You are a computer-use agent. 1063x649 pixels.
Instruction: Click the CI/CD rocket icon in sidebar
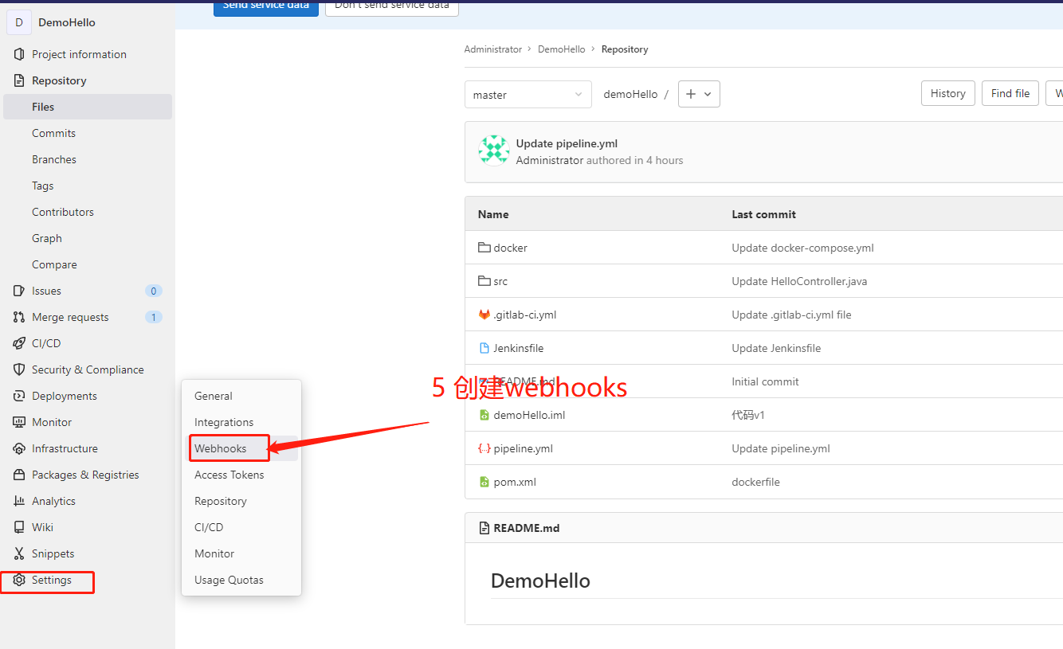[x=19, y=343]
